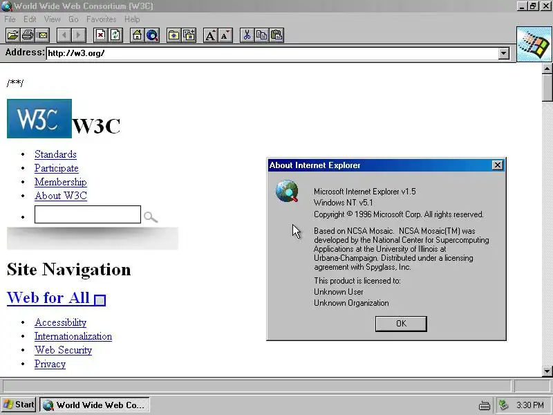This screenshot has height=415, width=553.
Task: Click the vertical scrollbar thumb
Action: pyautogui.click(x=547, y=88)
